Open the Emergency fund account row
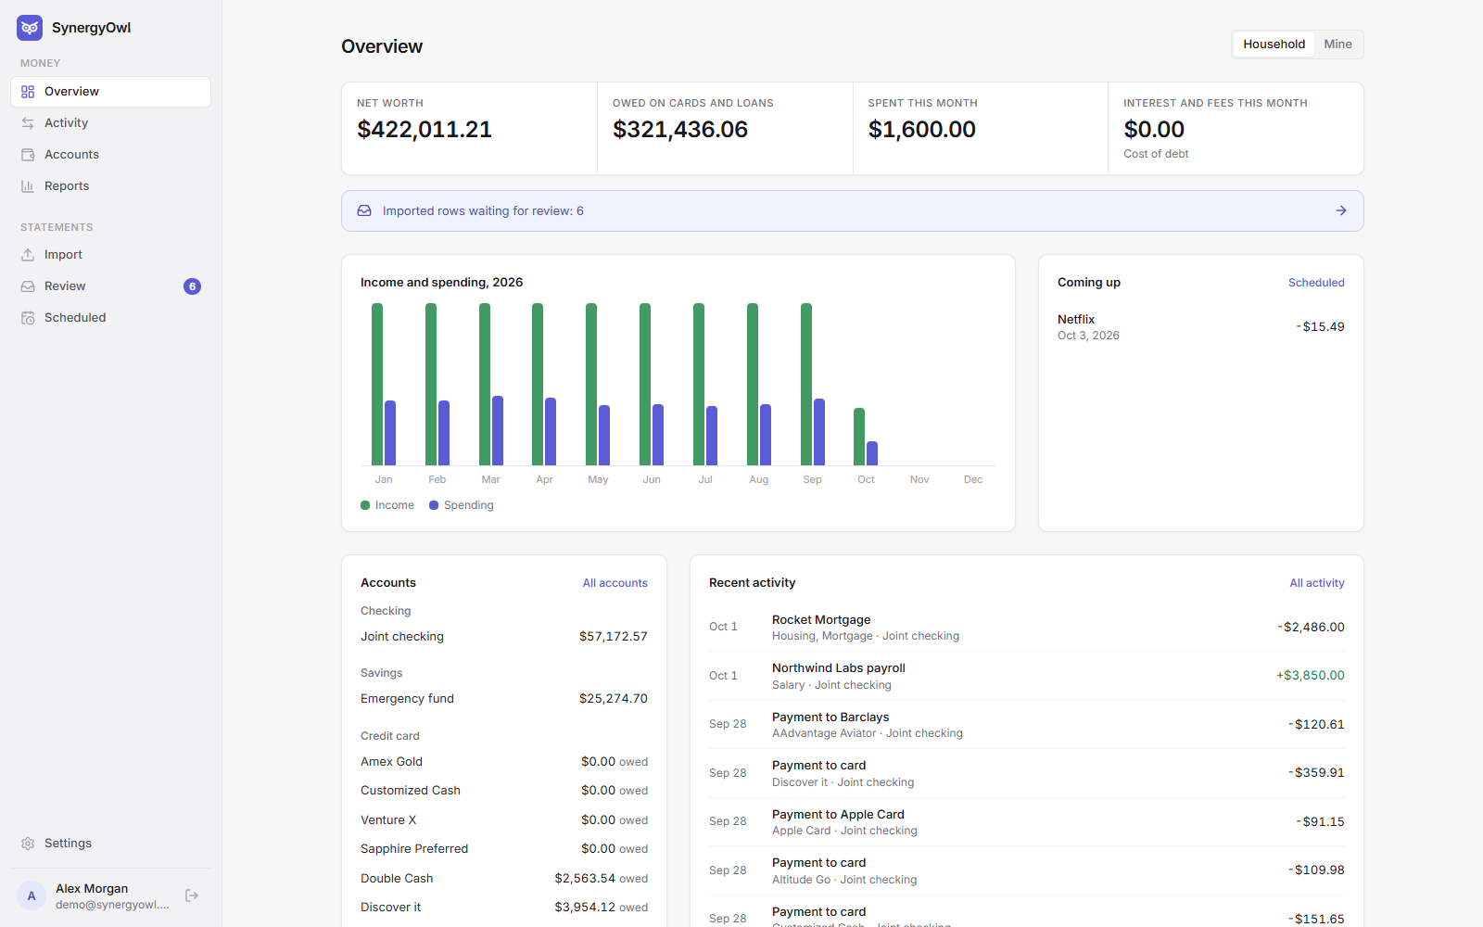1483x927 pixels. 504,699
